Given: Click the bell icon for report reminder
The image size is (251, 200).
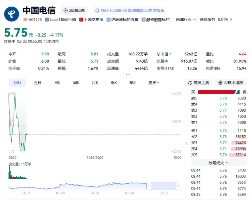Looking at the screenshot, I should (x=97, y=10).
